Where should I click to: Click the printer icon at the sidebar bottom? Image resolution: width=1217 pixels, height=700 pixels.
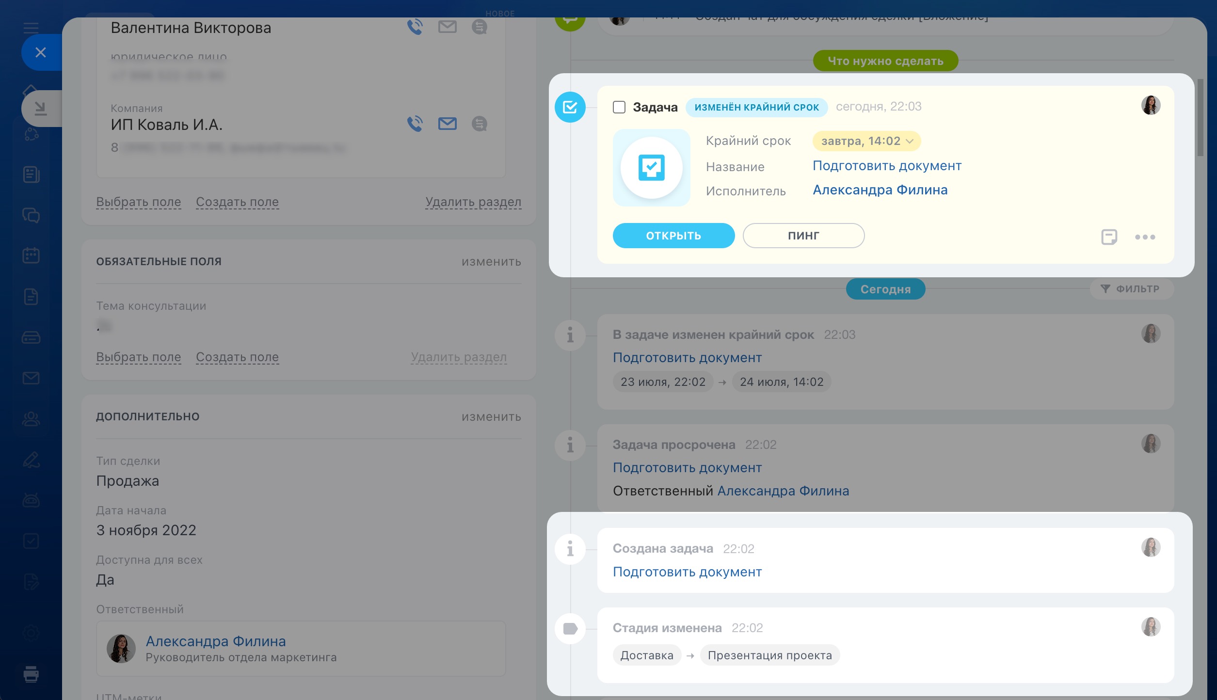(x=31, y=674)
